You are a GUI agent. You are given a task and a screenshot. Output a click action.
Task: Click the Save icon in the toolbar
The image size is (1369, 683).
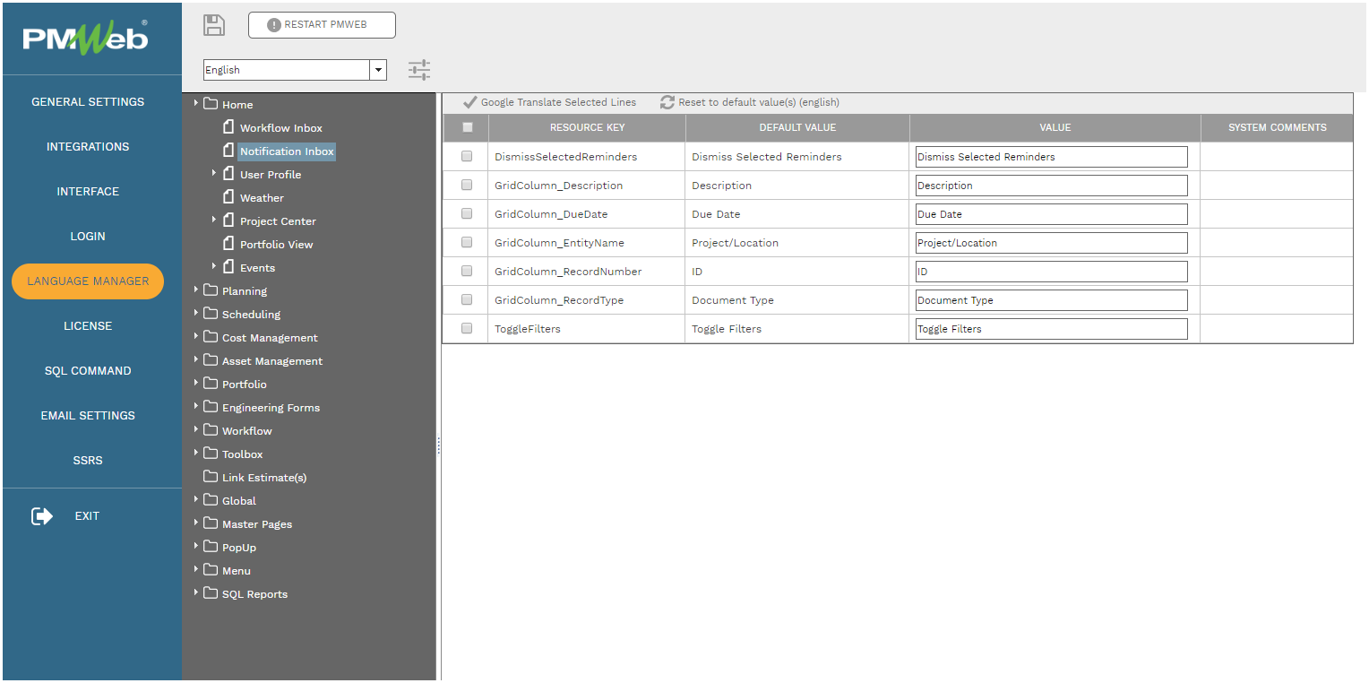click(x=214, y=25)
